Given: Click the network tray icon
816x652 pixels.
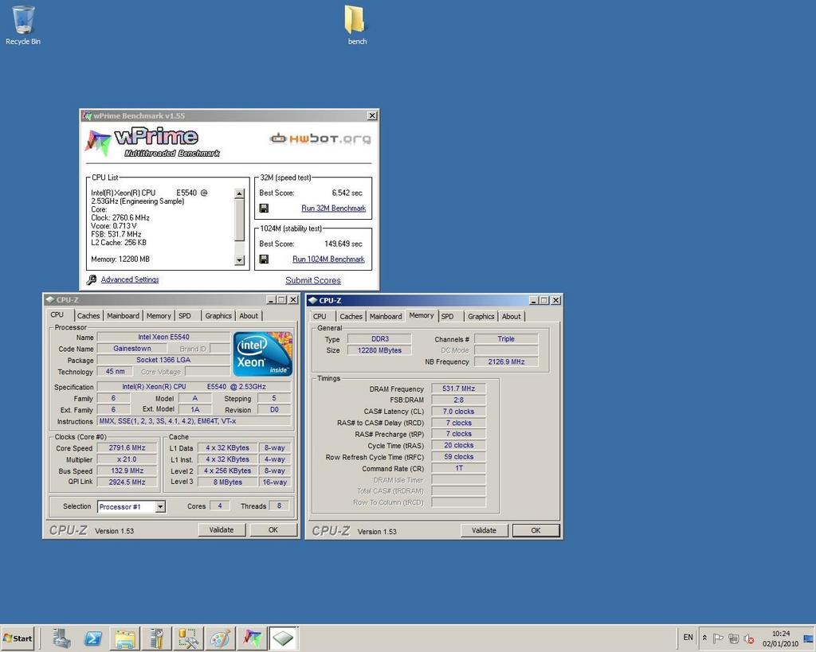Looking at the screenshot, I should 734,638.
